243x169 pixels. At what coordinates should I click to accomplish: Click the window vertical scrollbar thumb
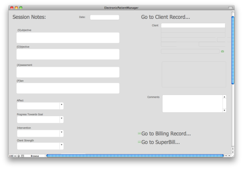[x=233, y=50]
